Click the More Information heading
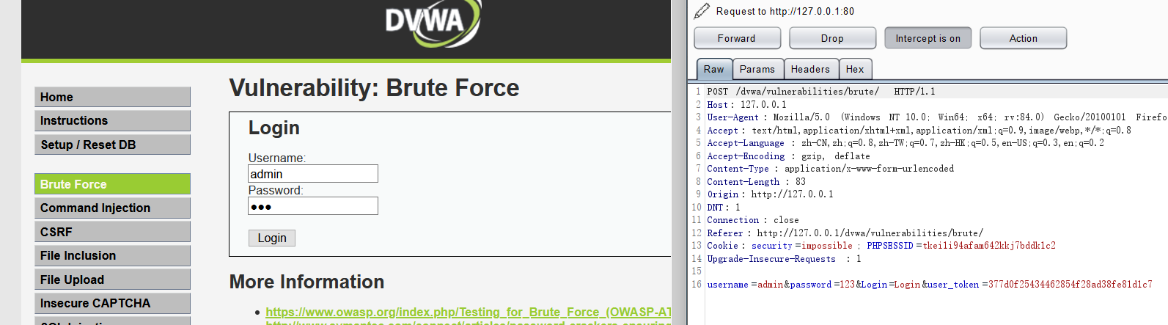This screenshot has height=325, width=1168. pyautogui.click(x=306, y=282)
